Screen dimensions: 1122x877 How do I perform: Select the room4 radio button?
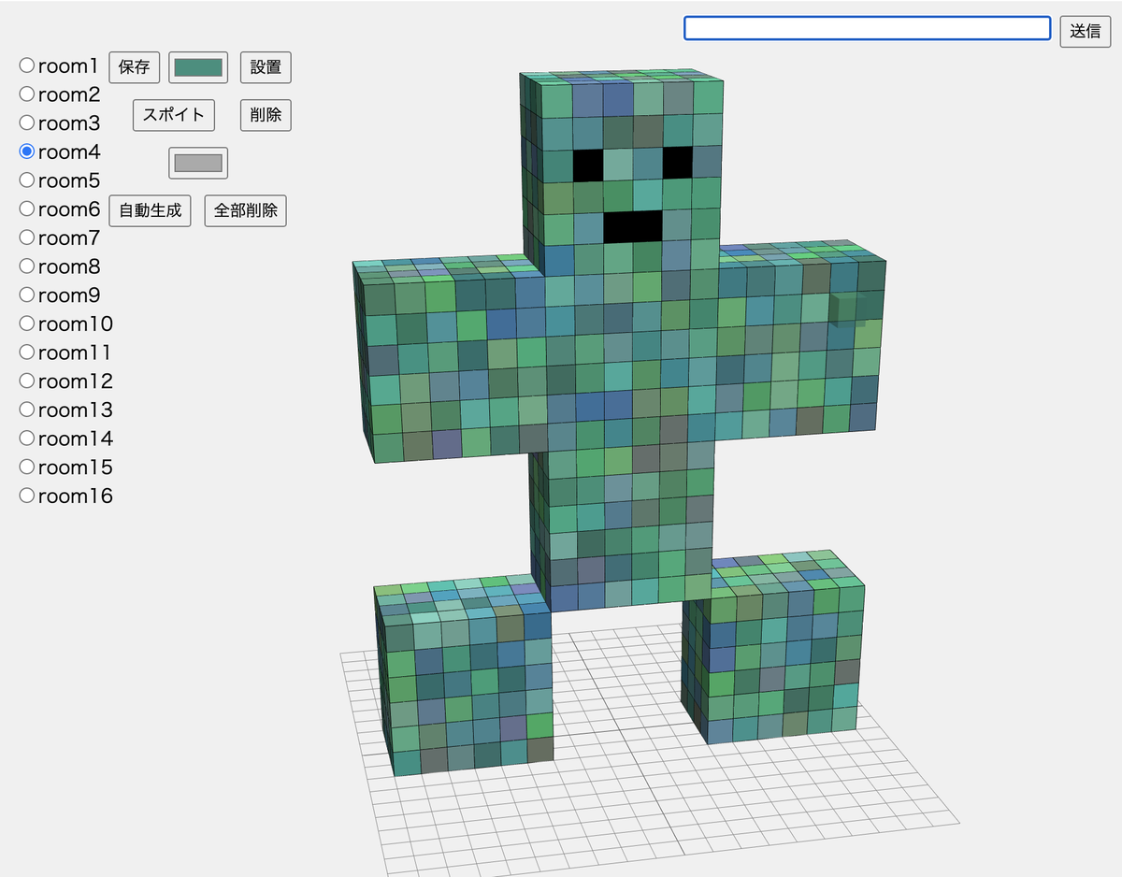pos(27,151)
